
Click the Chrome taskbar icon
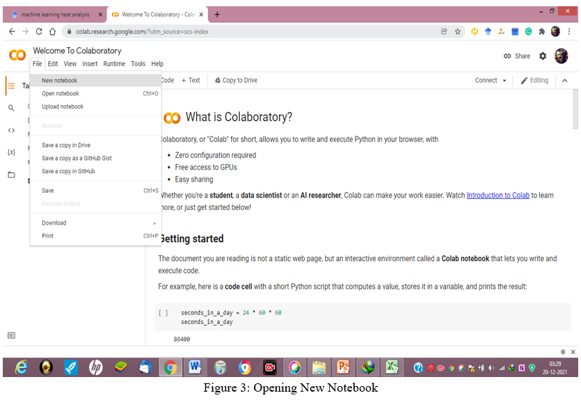[170, 367]
